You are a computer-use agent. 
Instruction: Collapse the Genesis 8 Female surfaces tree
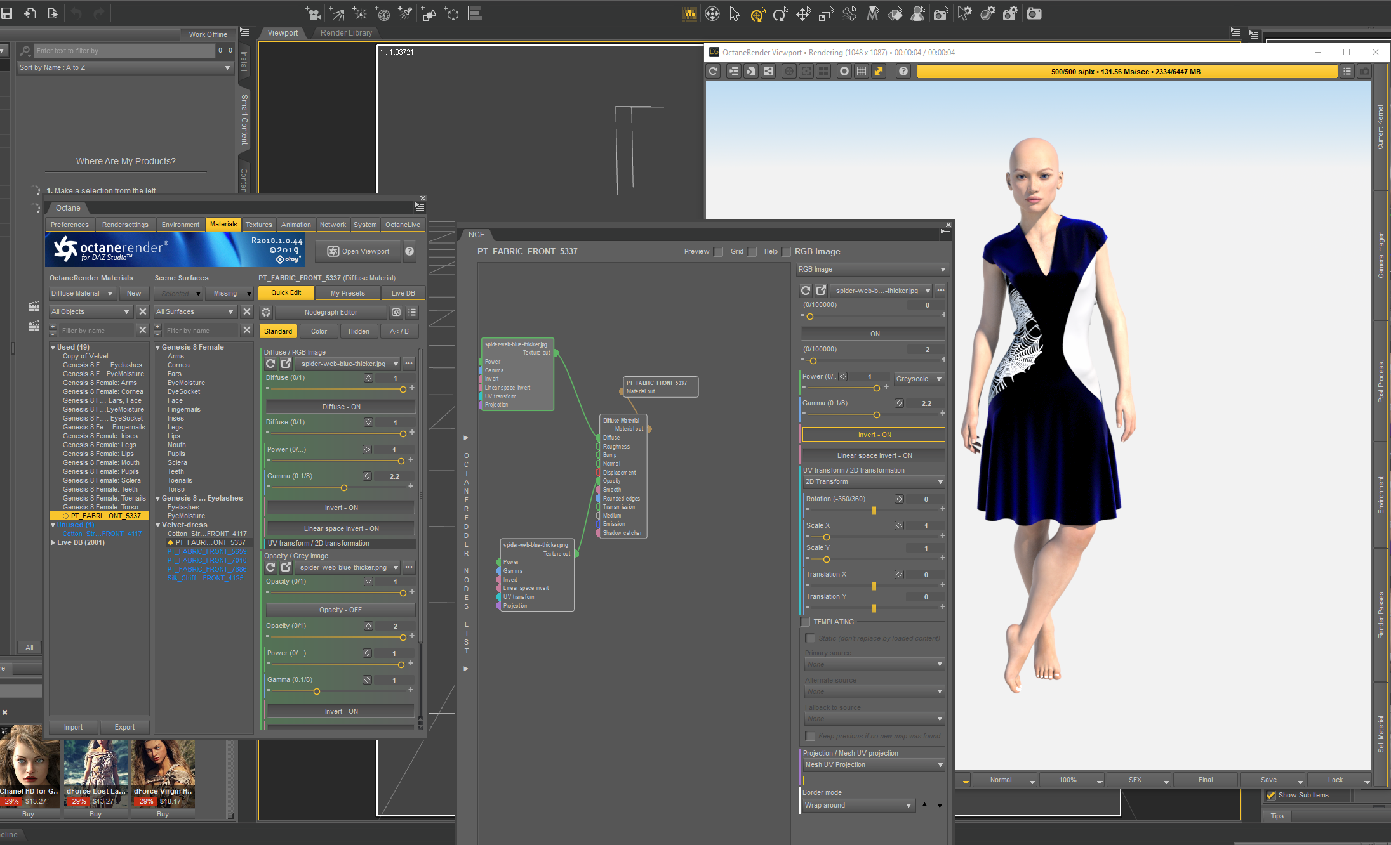coord(158,347)
